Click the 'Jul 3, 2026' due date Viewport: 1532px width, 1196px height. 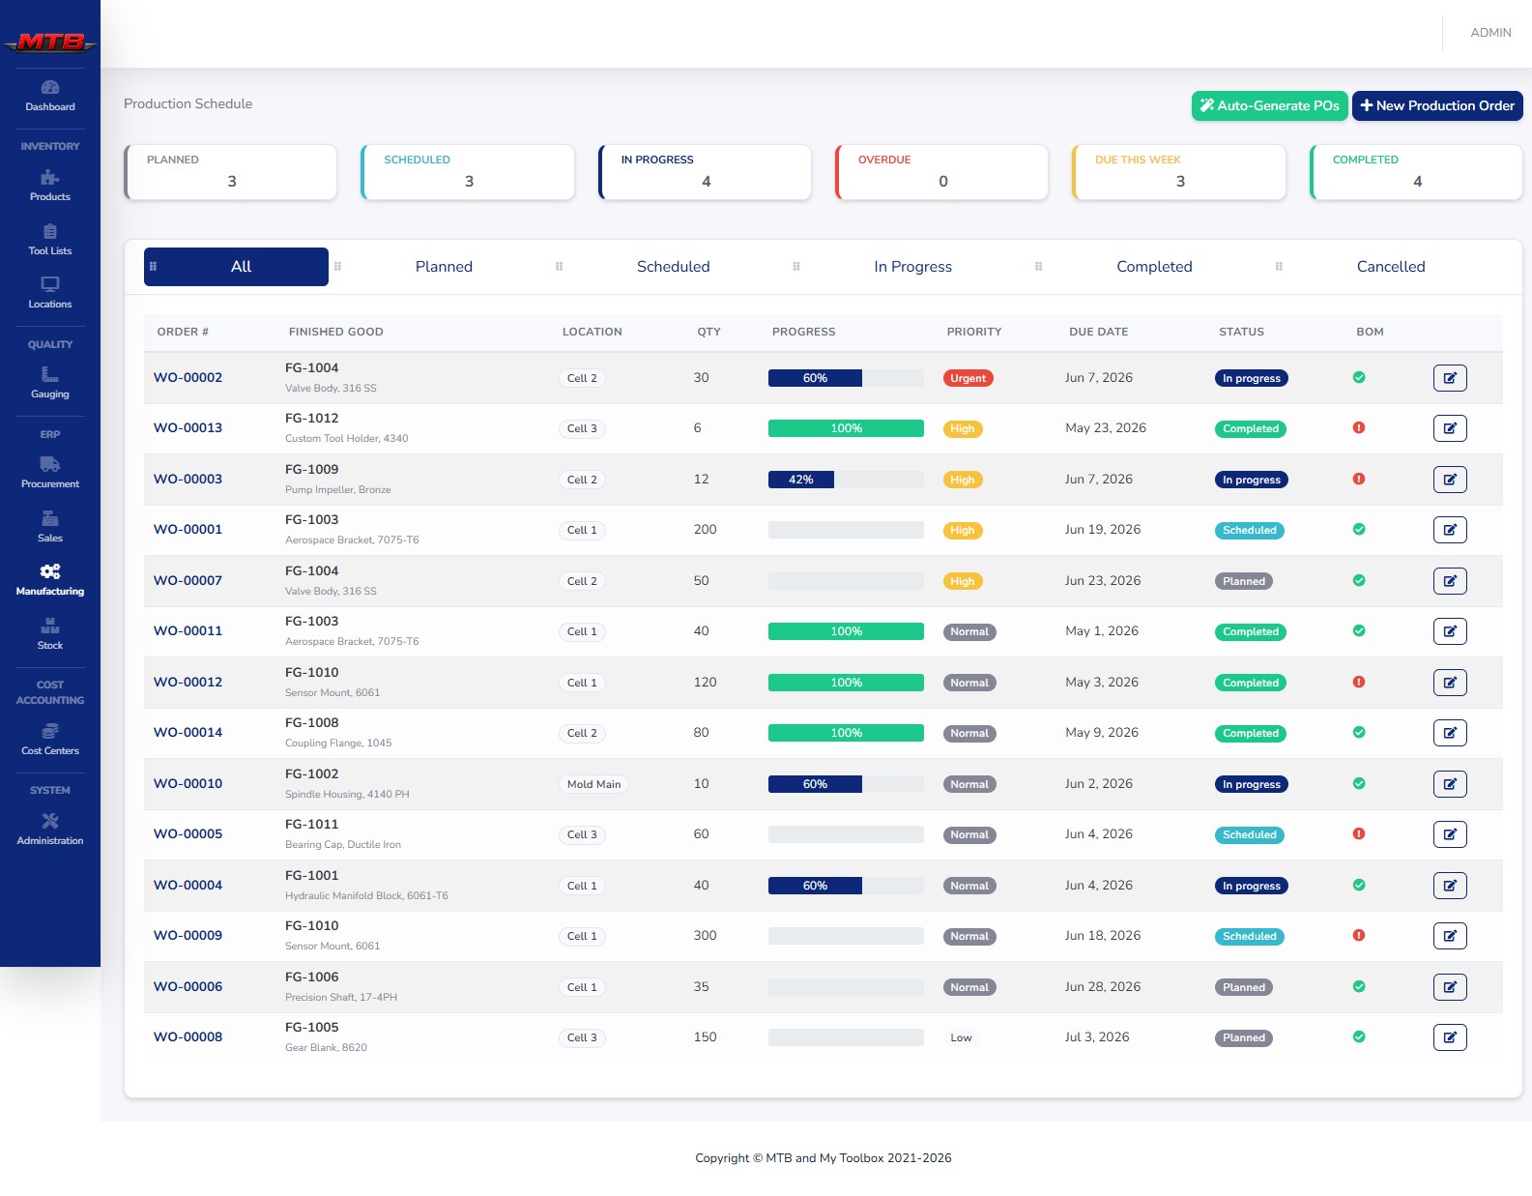click(1097, 1036)
